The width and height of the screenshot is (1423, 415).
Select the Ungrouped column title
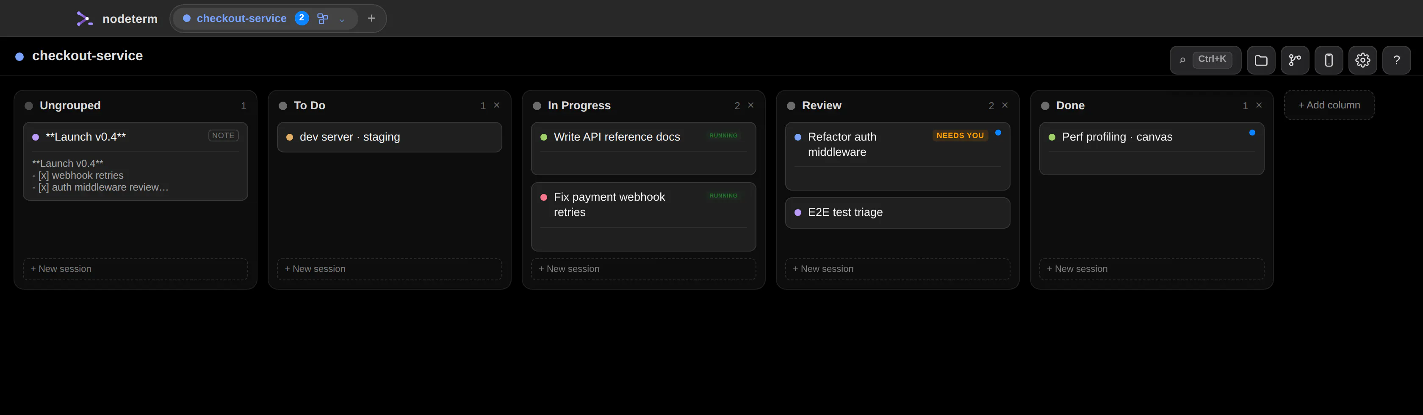(x=70, y=105)
